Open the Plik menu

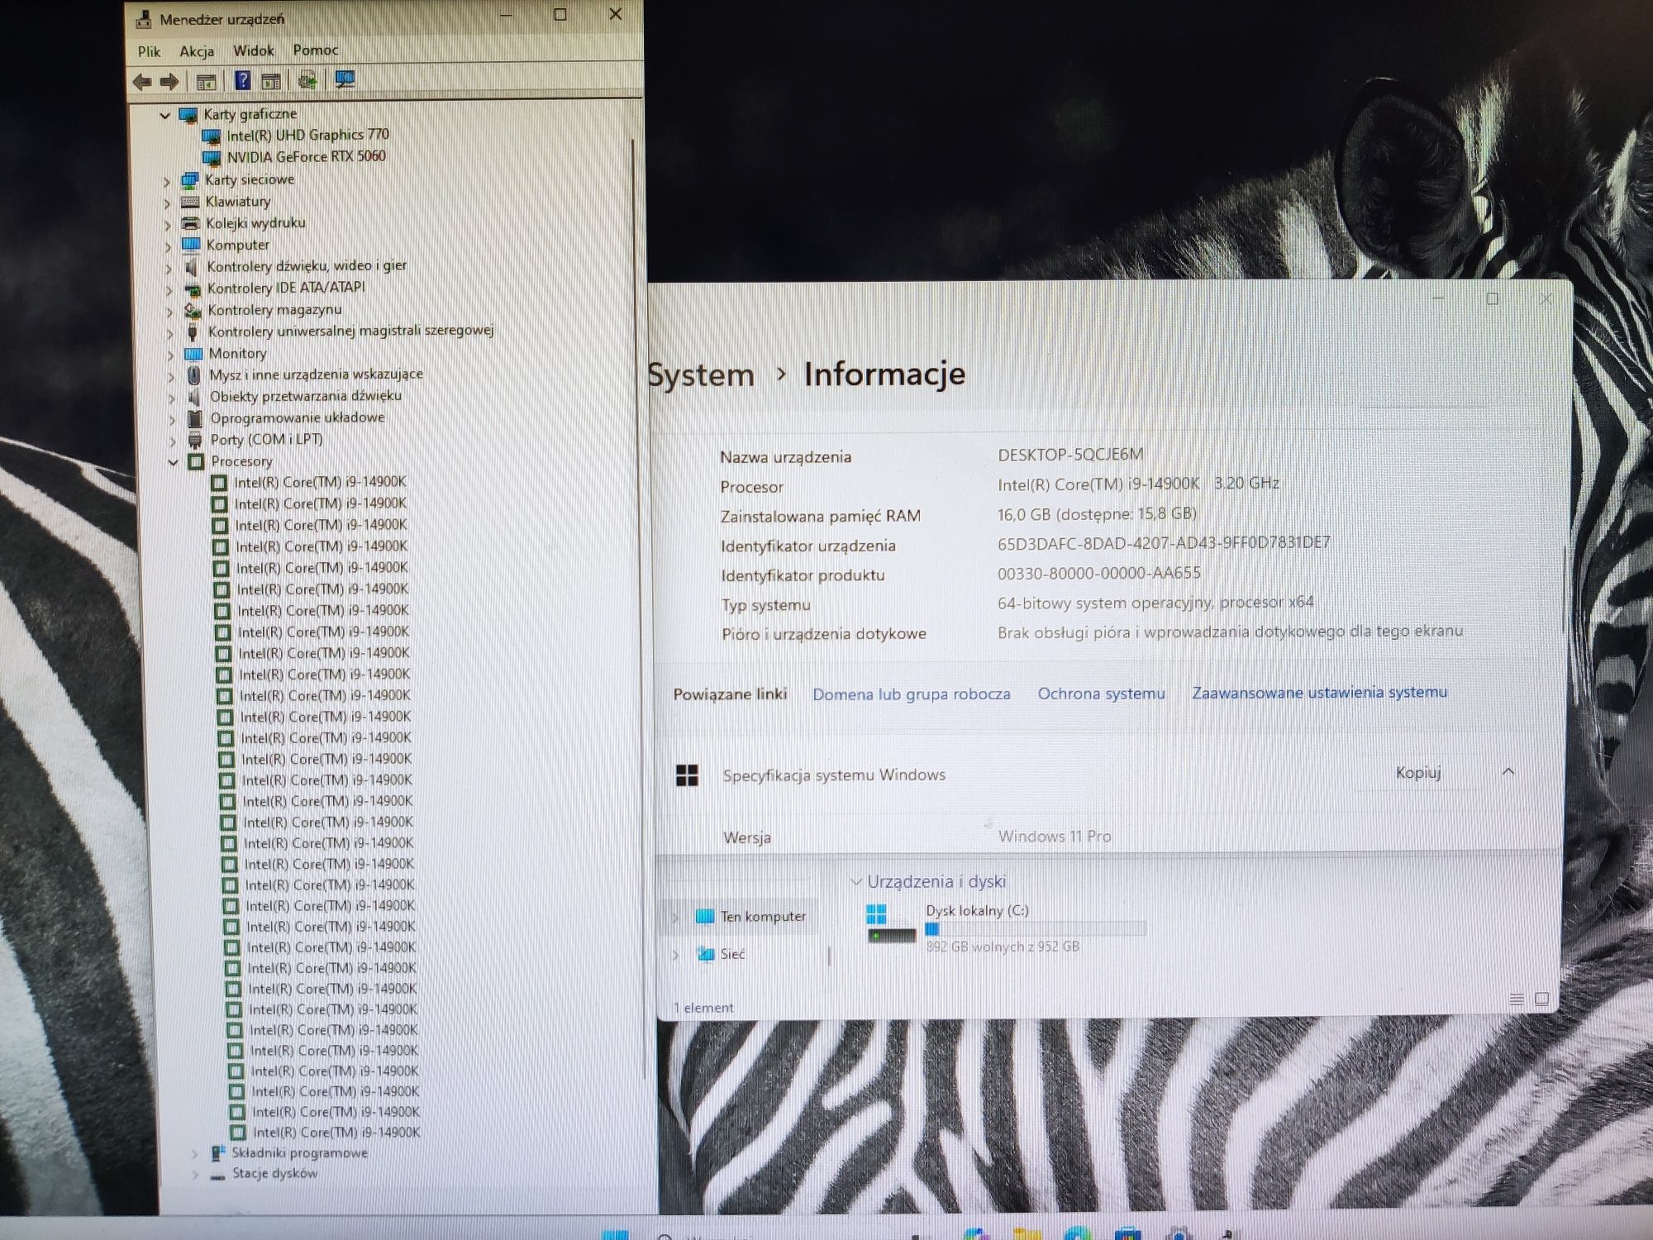click(149, 51)
